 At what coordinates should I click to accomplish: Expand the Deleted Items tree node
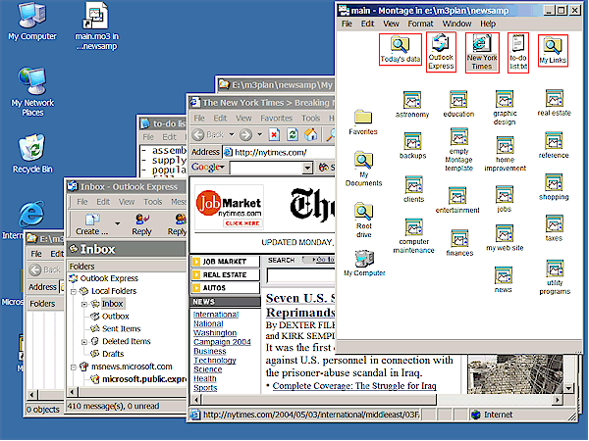[x=84, y=342]
